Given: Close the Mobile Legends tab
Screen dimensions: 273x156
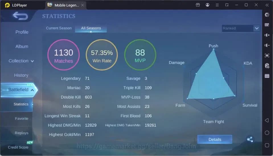Looking at the screenshot, I should 83,5.
